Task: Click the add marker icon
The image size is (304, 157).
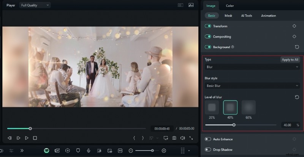Action: (151, 138)
